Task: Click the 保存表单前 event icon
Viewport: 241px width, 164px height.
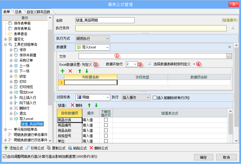Action: coord(10,23)
